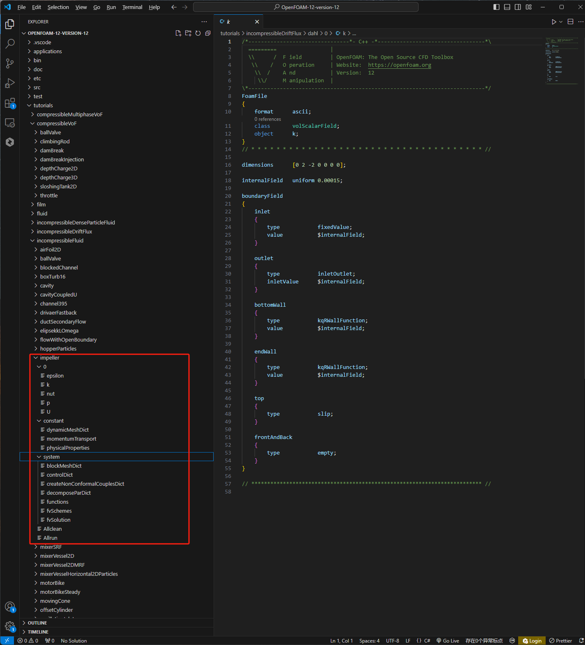This screenshot has height=645, width=585.
Task: Split the editor right
Action: (570, 22)
